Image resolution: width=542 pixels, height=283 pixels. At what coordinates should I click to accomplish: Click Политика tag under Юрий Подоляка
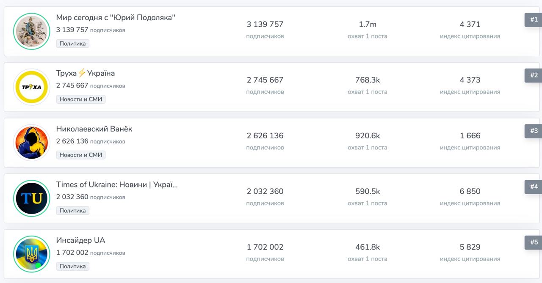[72, 44]
